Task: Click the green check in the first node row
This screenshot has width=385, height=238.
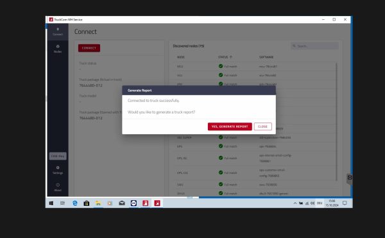Action: point(221,66)
